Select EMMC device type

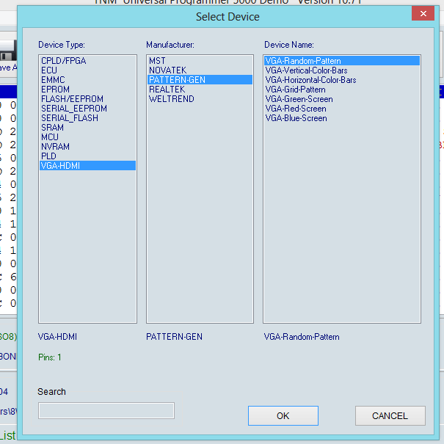coord(87,80)
